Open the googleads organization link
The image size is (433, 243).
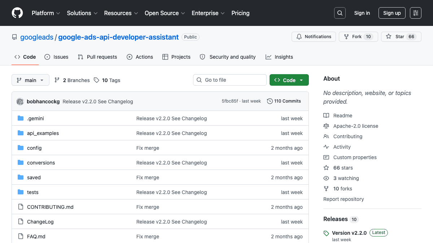click(36, 37)
